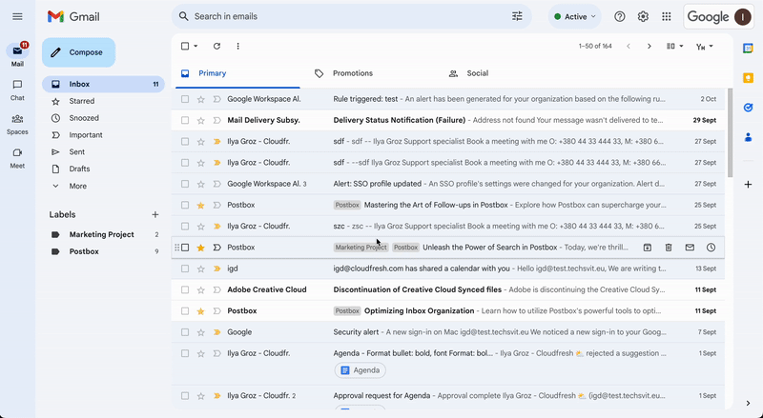Click the account avatar
The image size is (763, 418).
[743, 16]
